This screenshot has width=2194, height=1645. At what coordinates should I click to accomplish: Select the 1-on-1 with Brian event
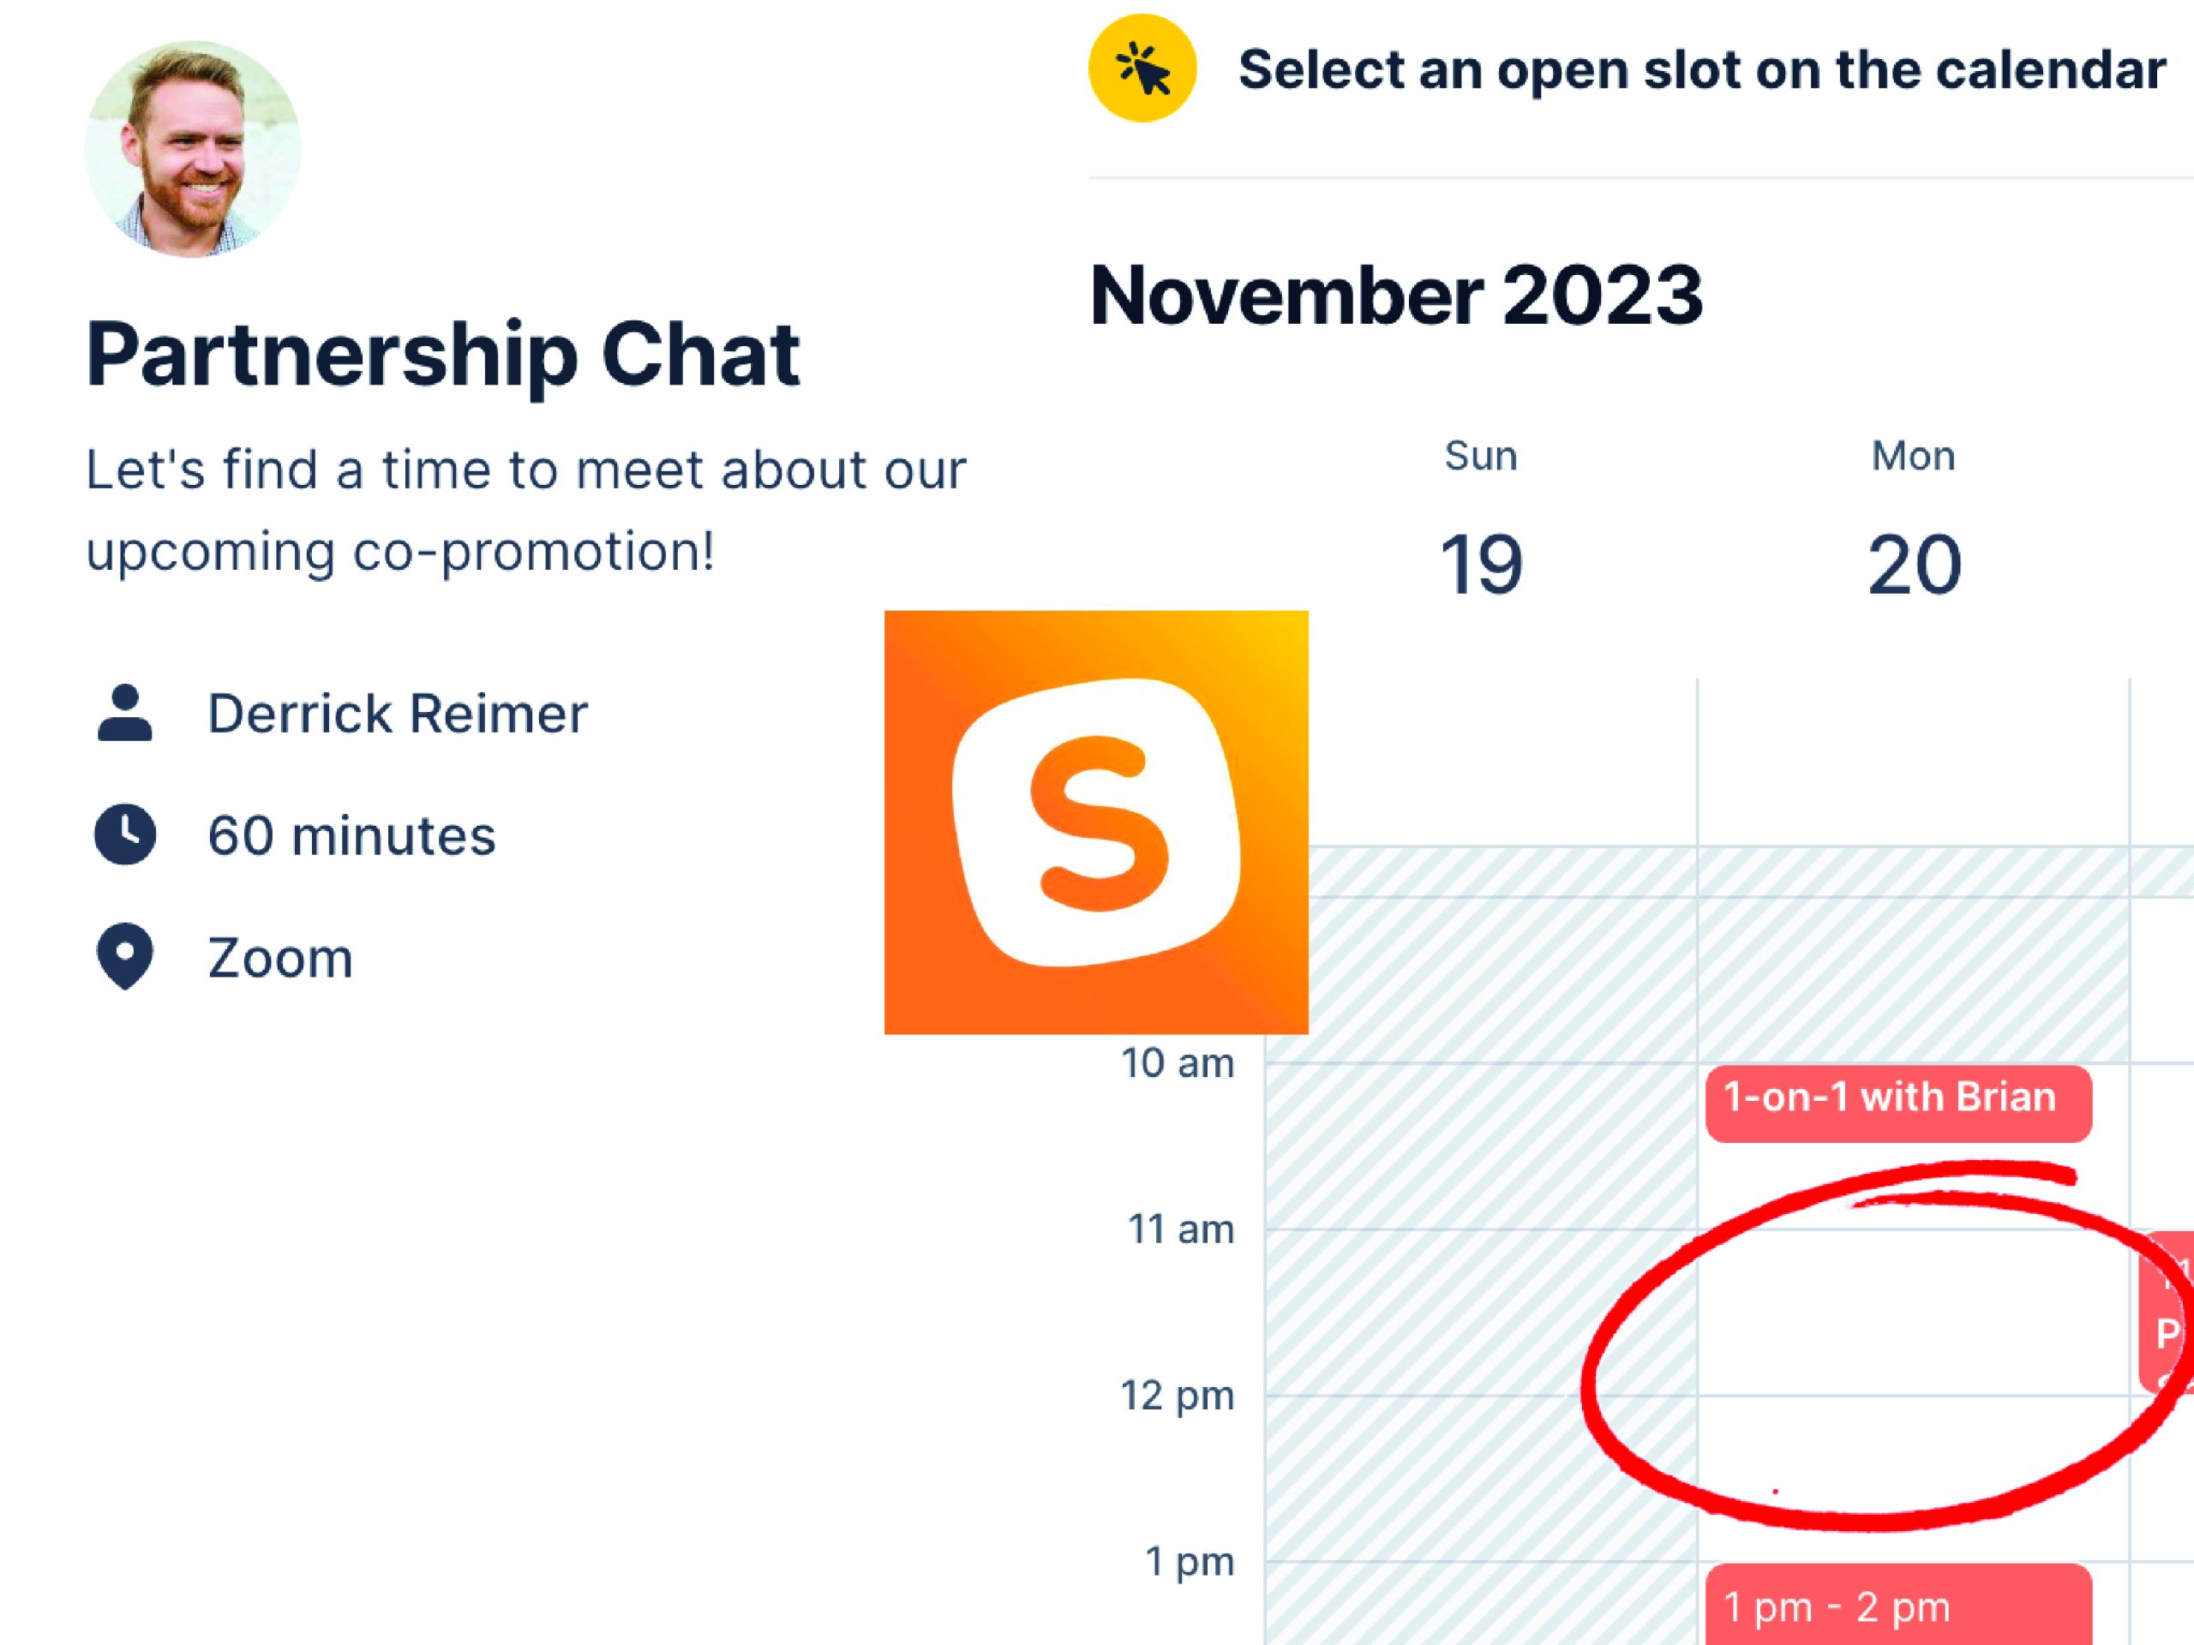[1898, 1104]
